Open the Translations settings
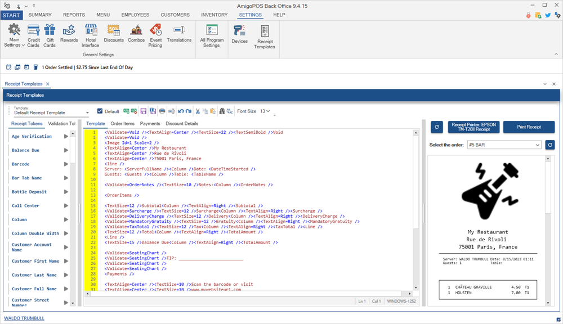This screenshot has width=563, height=324. click(179, 33)
